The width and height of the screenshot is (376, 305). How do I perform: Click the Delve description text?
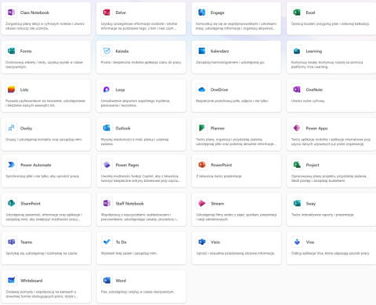coord(139,26)
